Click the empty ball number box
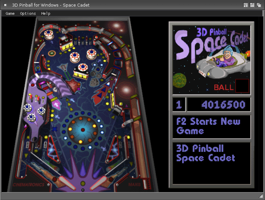This screenshot has width=265, height=200. pos(242,86)
